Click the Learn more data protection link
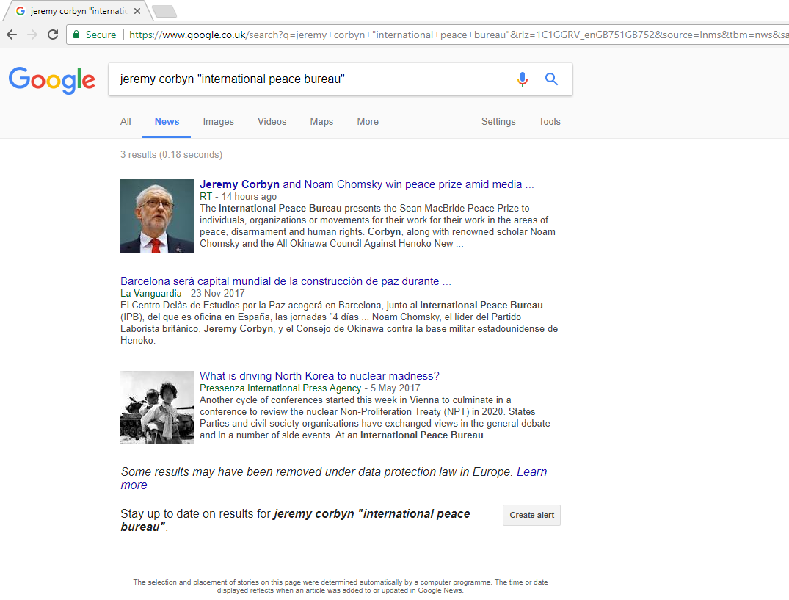The height and width of the screenshot is (600, 789). click(531, 471)
